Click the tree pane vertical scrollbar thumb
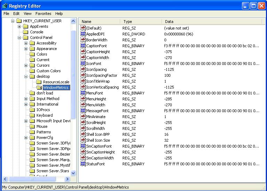This screenshot has width=267, height=191. 73,75
